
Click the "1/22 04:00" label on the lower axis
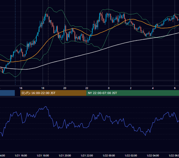153,155
